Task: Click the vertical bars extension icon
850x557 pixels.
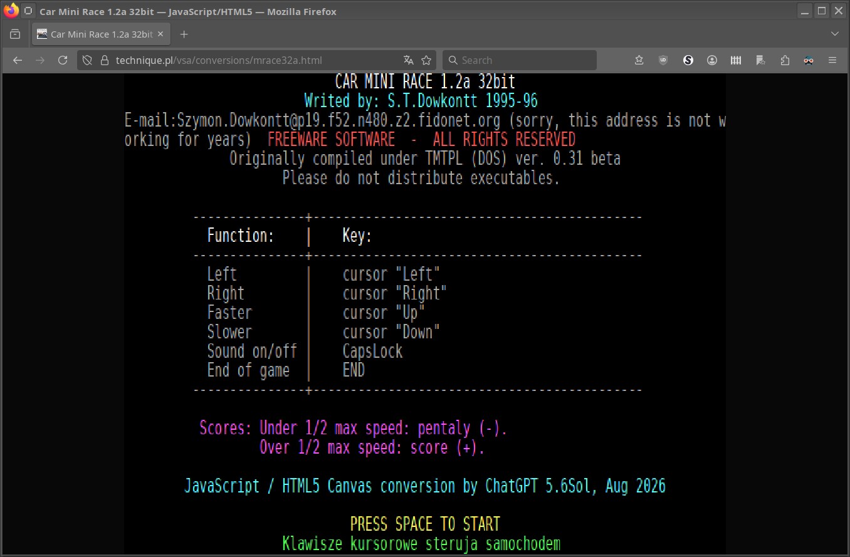Action: pyautogui.click(x=737, y=60)
